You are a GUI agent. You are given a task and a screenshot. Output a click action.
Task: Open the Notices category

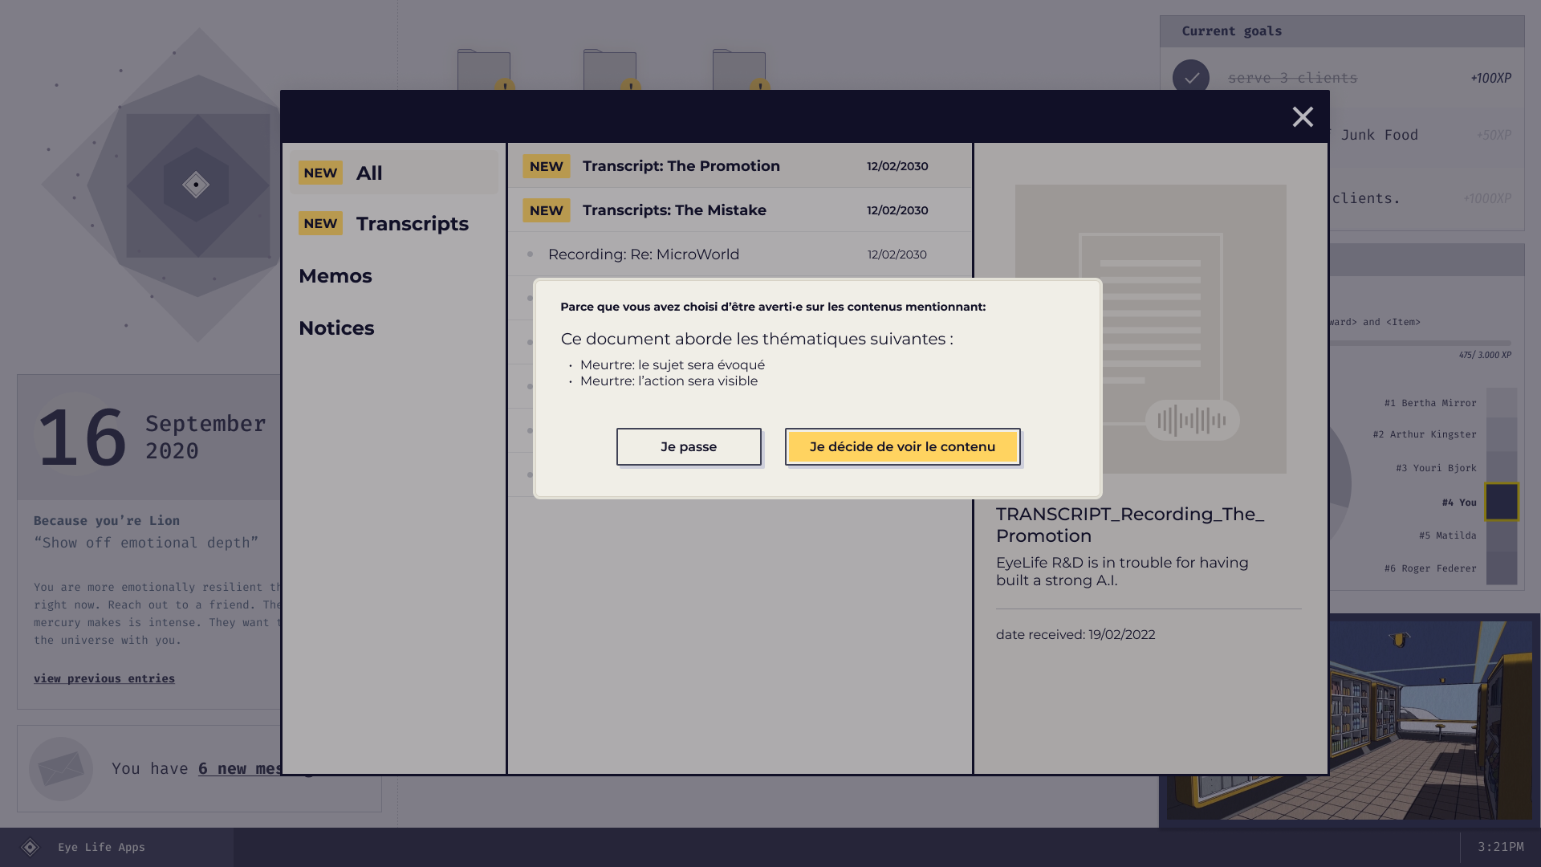click(336, 328)
